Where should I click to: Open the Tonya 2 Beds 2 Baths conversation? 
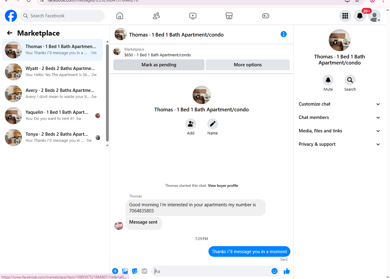point(52,138)
